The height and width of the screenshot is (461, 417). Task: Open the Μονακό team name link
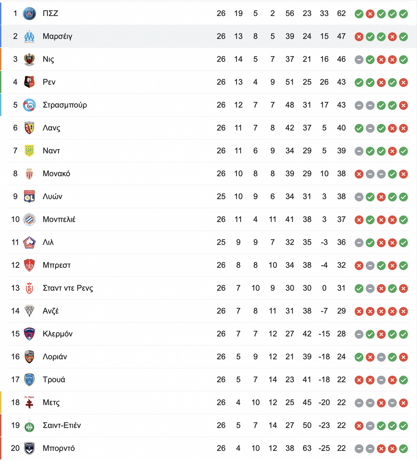coord(56,174)
